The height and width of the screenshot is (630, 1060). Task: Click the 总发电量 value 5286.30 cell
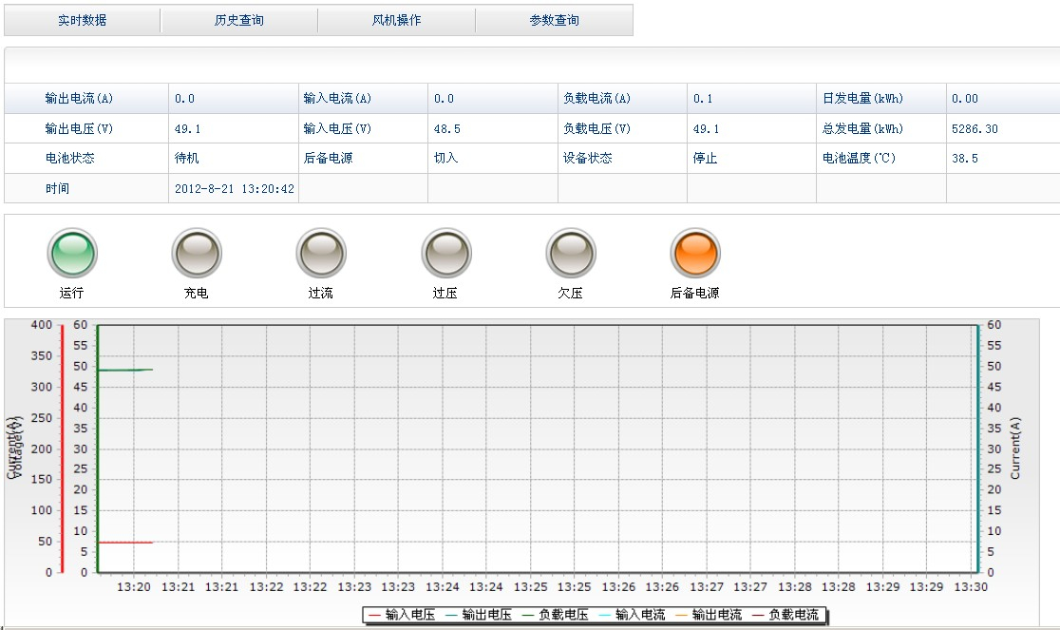click(x=975, y=129)
